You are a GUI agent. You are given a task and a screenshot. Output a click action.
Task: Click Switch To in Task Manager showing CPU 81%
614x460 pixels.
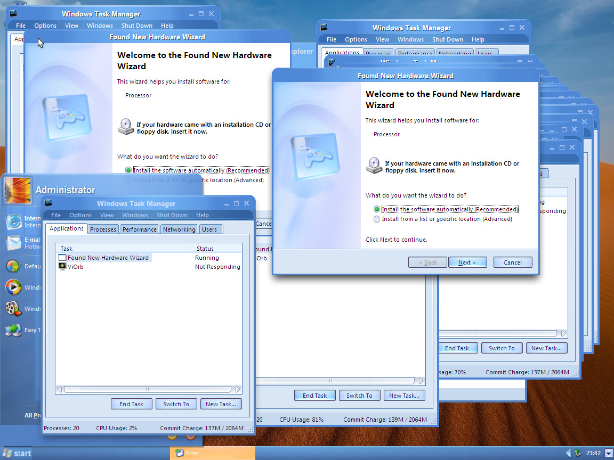coord(359,396)
